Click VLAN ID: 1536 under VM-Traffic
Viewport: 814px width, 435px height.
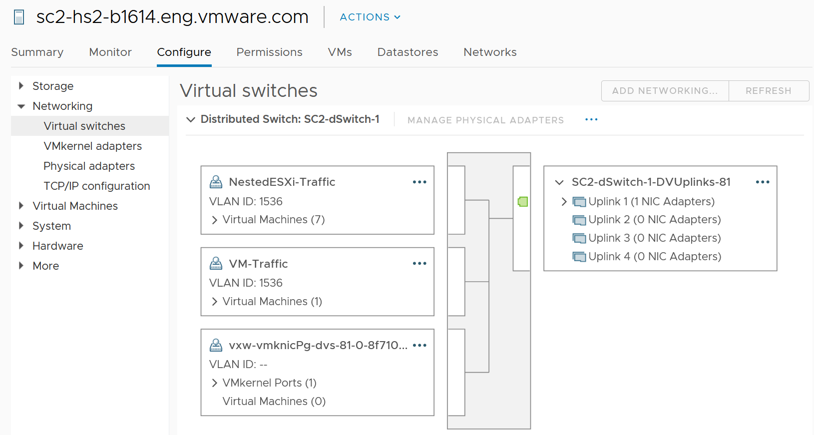pos(246,283)
